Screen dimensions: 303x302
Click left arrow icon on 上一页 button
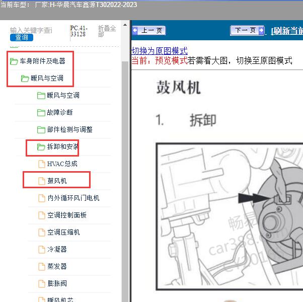(x=135, y=30)
